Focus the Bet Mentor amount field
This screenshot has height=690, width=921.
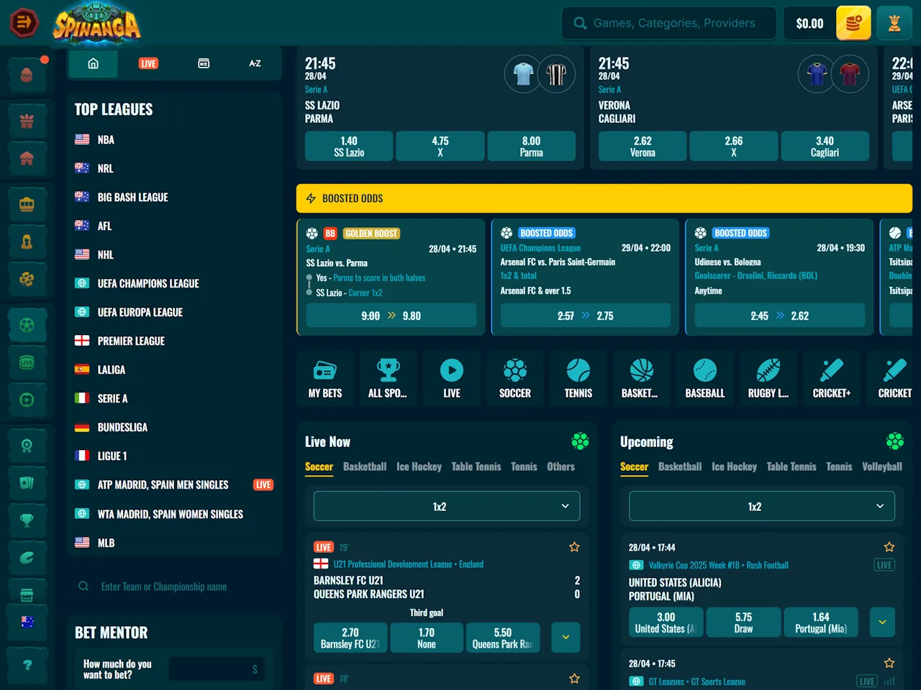[217, 669]
